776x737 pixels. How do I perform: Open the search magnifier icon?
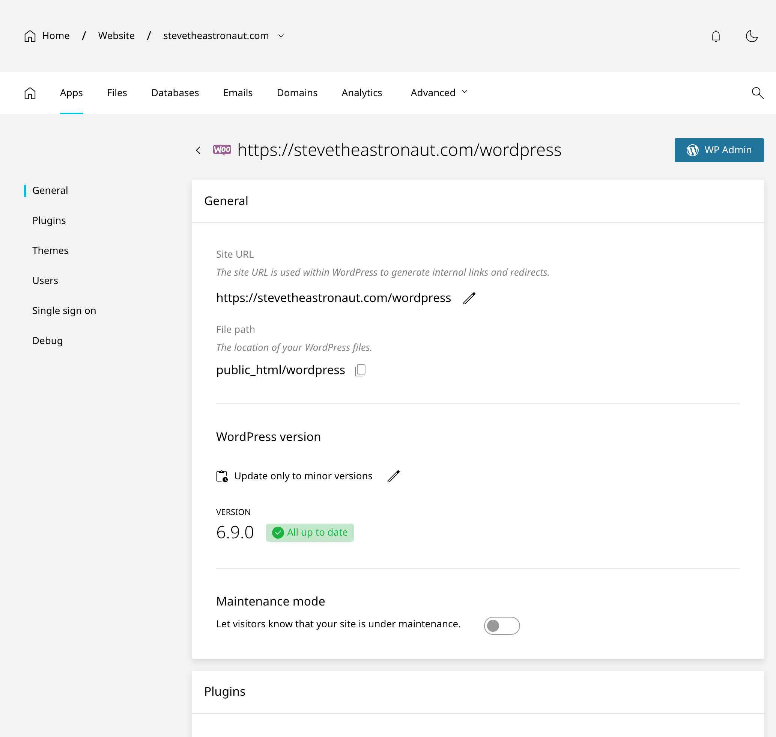click(x=757, y=93)
